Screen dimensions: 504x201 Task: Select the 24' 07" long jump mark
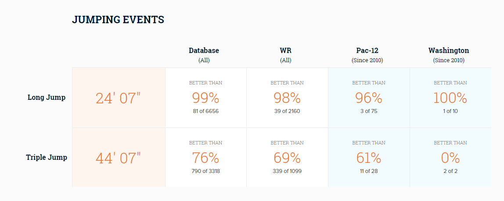point(119,98)
